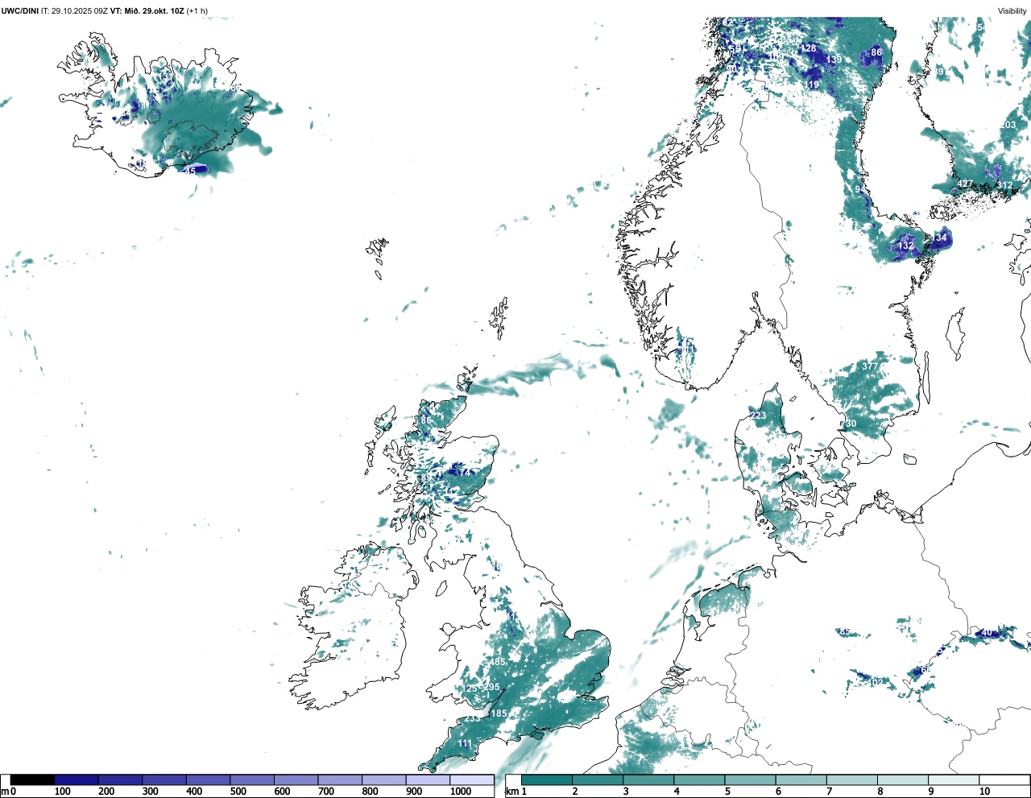
Task: Select the 700–800 m lavender legend swatch
Action: (340, 780)
